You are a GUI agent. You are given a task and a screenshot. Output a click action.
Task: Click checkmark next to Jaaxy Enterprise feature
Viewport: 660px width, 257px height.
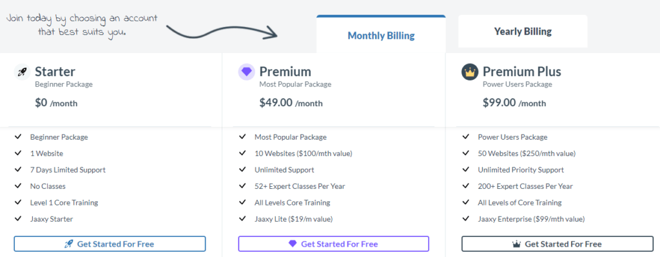tap(465, 219)
